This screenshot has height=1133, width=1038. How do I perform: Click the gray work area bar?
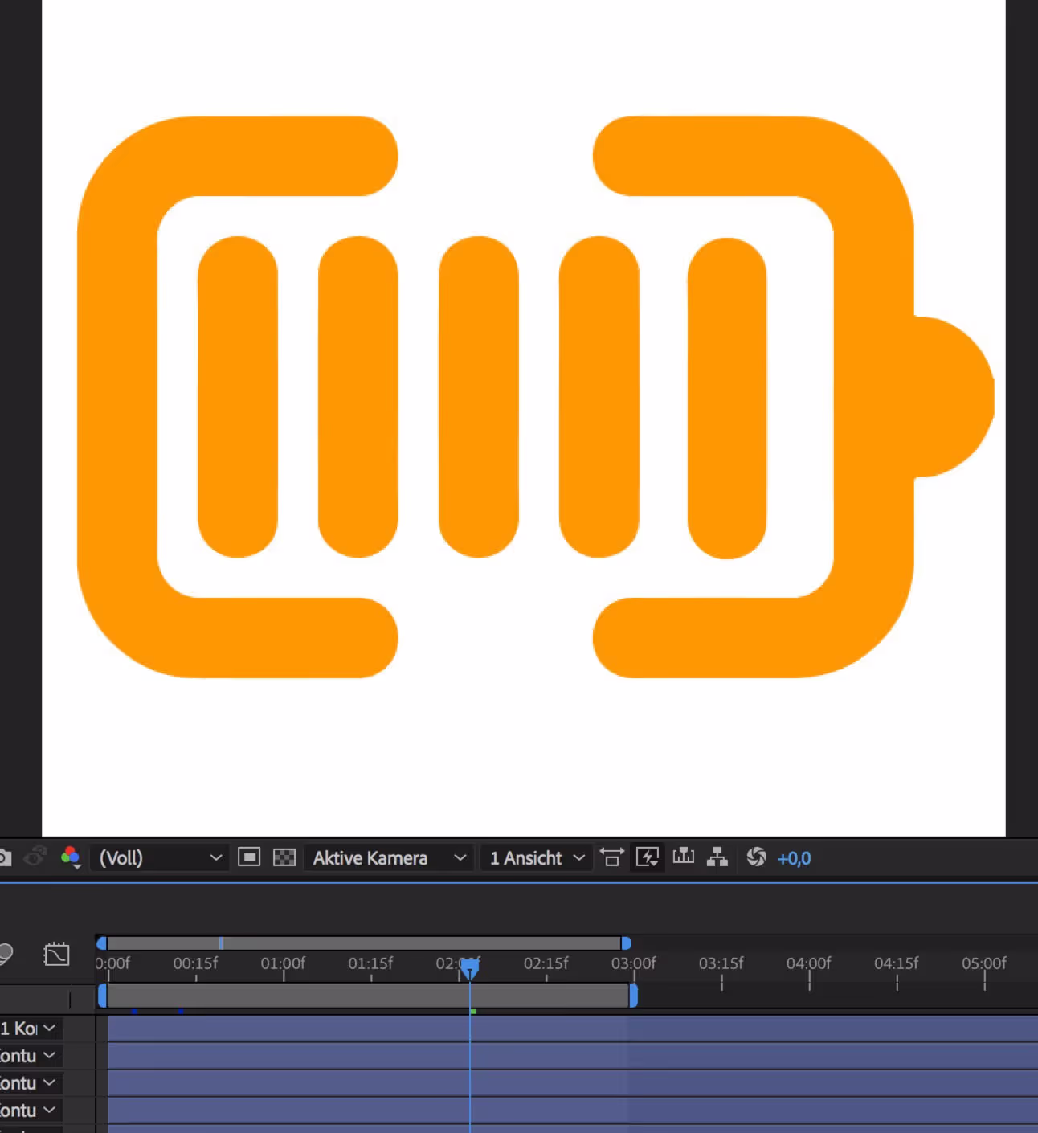click(367, 996)
